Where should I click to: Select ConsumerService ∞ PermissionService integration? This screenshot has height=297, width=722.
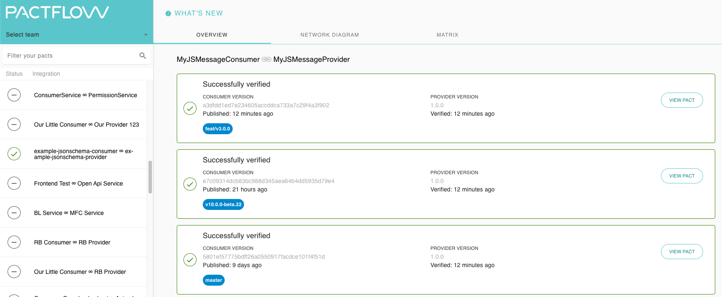coord(74,95)
